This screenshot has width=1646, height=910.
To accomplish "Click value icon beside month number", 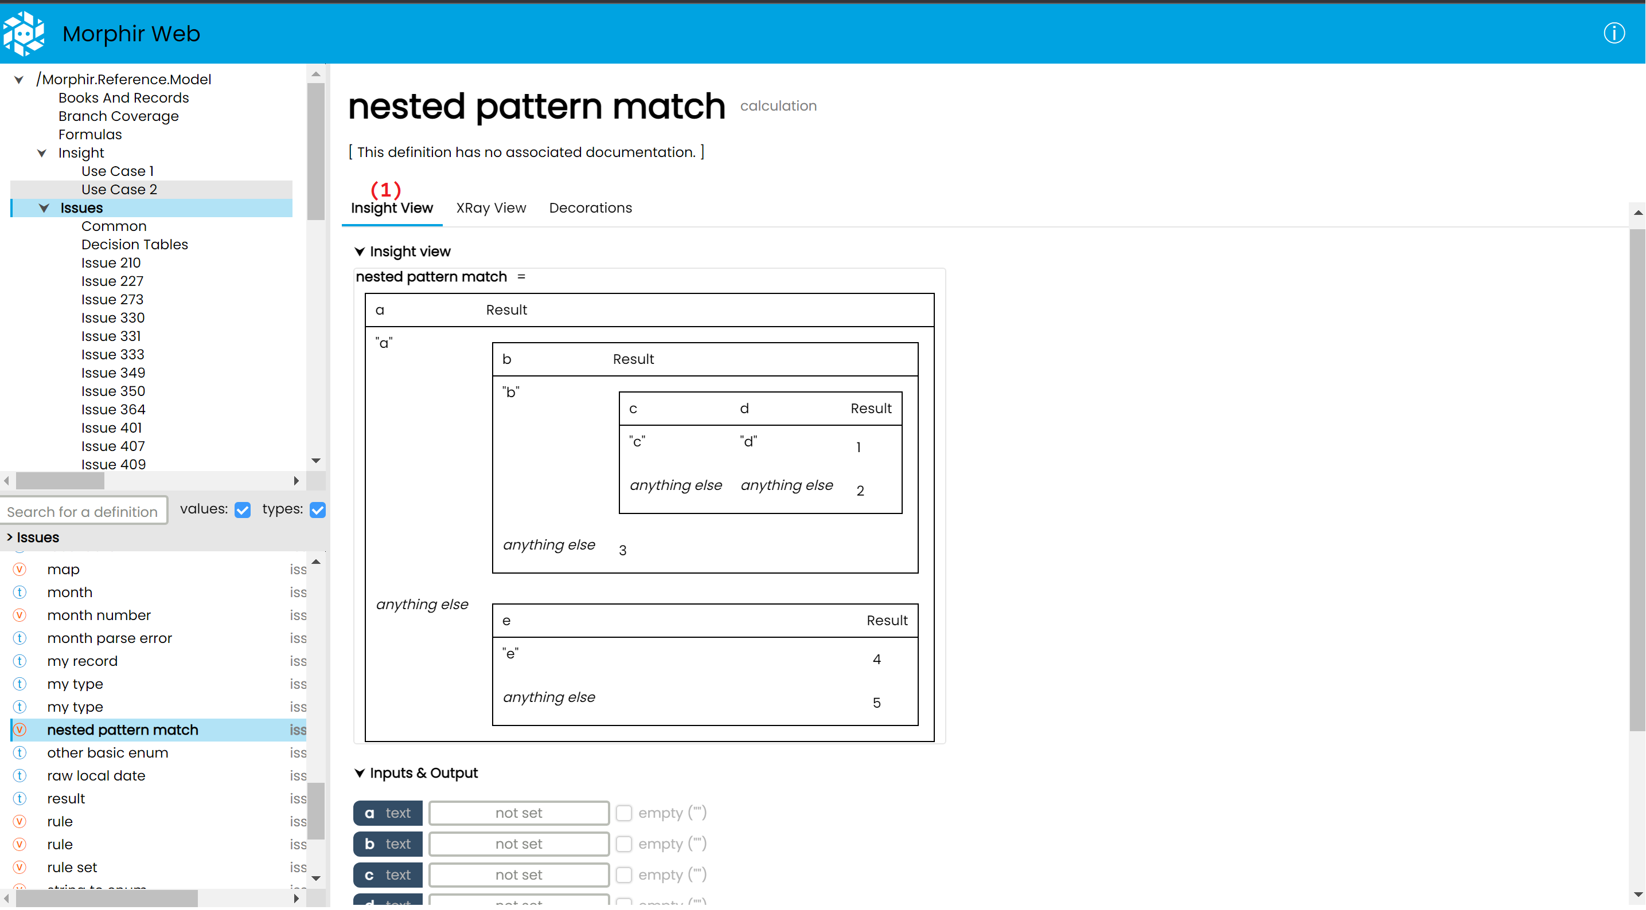I will click(20, 615).
